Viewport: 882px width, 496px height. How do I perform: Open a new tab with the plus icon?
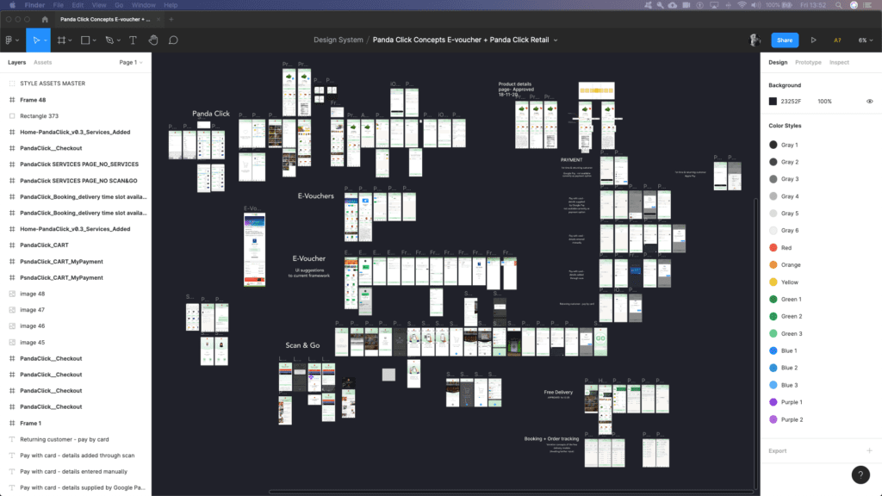(171, 19)
